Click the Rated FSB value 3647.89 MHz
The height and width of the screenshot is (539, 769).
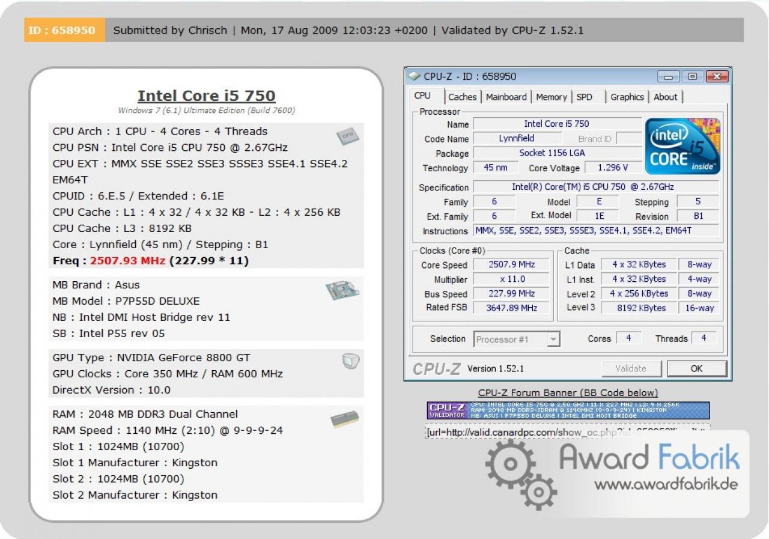(x=511, y=308)
